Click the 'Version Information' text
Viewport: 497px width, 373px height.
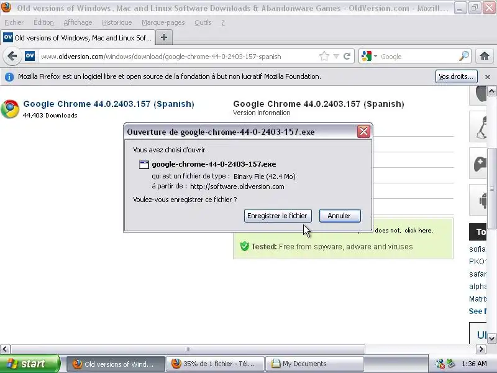262,113
